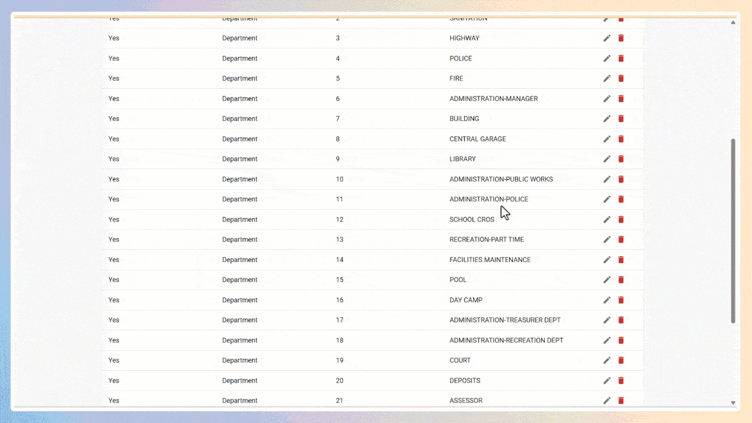Delete the POLICE department row
The height and width of the screenshot is (423, 752).
[x=621, y=58]
